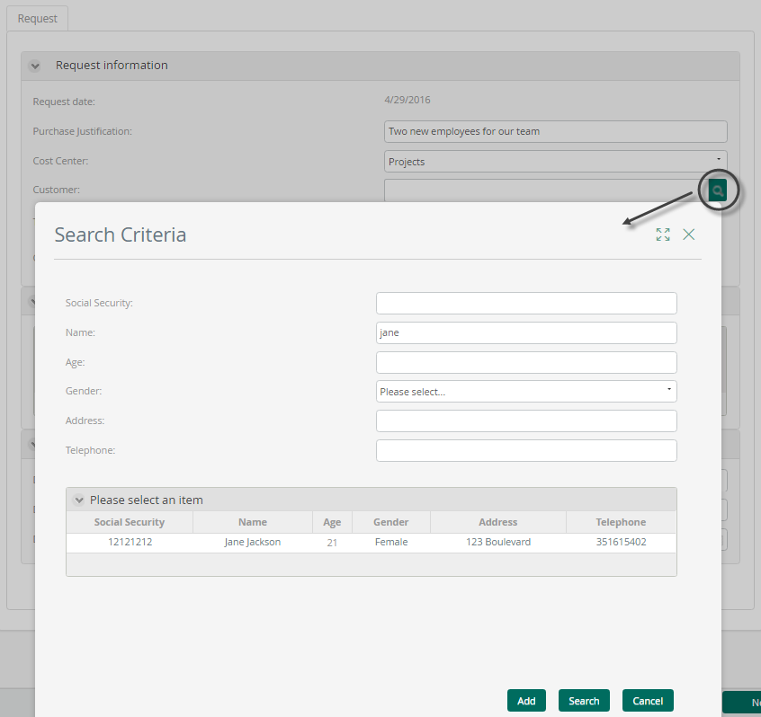The image size is (761, 717).
Task: Click the Name field containing jane
Action: coord(526,332)
